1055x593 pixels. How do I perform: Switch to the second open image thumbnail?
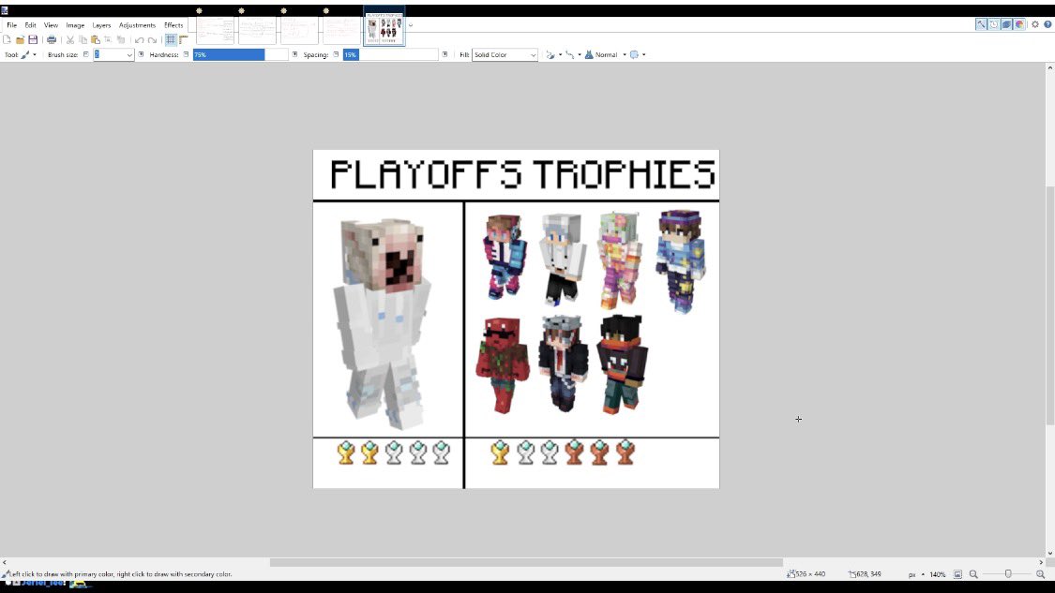[x=257, y=30]
